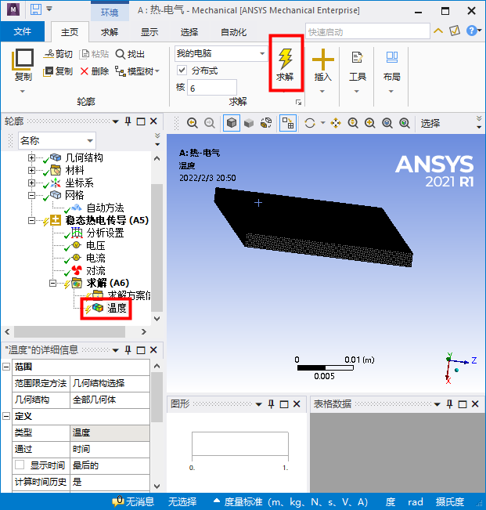Check the 显示时间 checkbox in details
This screenshot has height=510, width=486.
(x=20, y=465)
